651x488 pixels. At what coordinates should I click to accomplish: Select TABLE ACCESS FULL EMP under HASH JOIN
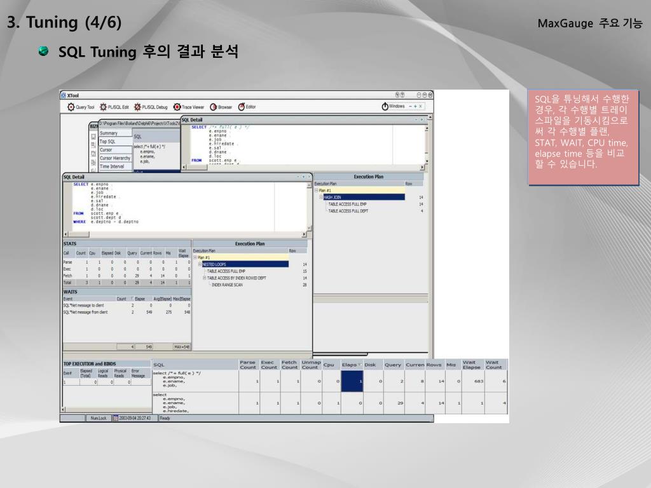[347, 204]
